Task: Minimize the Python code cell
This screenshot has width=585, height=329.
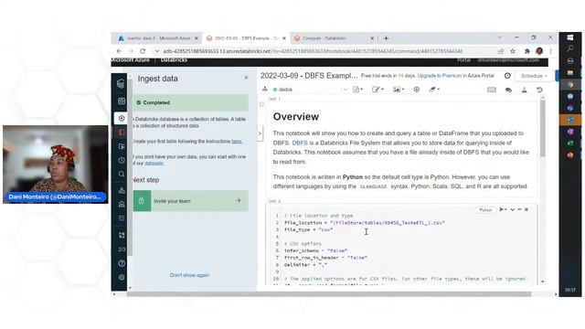Action: [519, 209]
